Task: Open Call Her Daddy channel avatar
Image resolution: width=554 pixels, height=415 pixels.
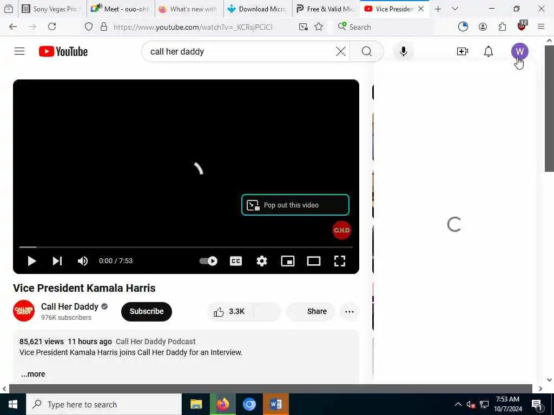Action: 24,311
